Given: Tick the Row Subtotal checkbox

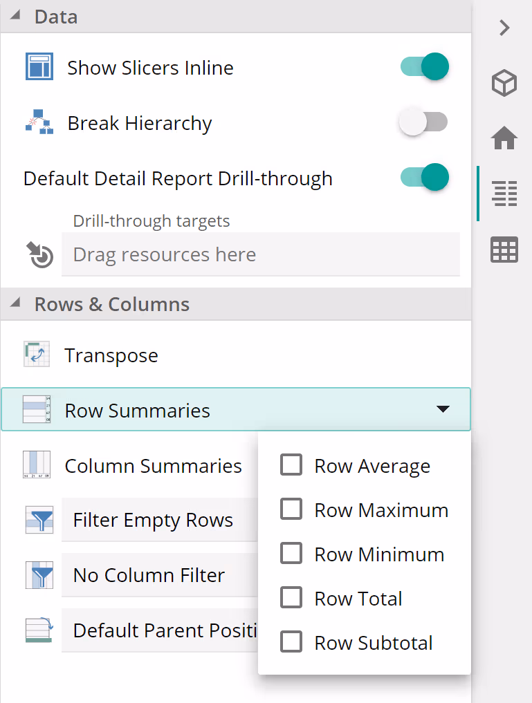Looking at the screenshot, I should coord(291,642).
